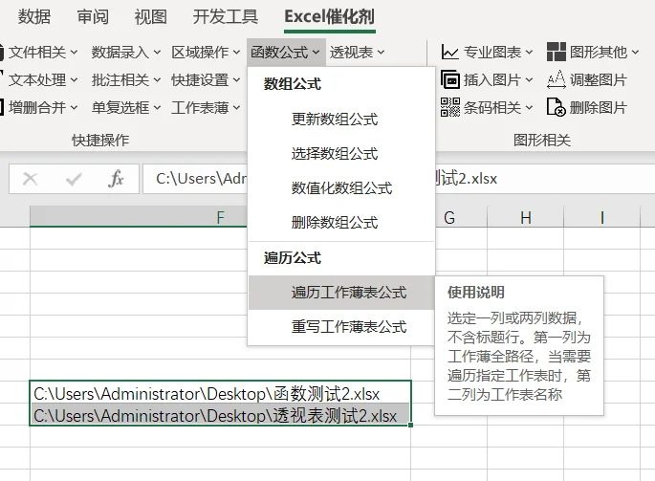655x481 pixels.
Task: Switch to the 视图 ribbon tab
Action: 150,16
